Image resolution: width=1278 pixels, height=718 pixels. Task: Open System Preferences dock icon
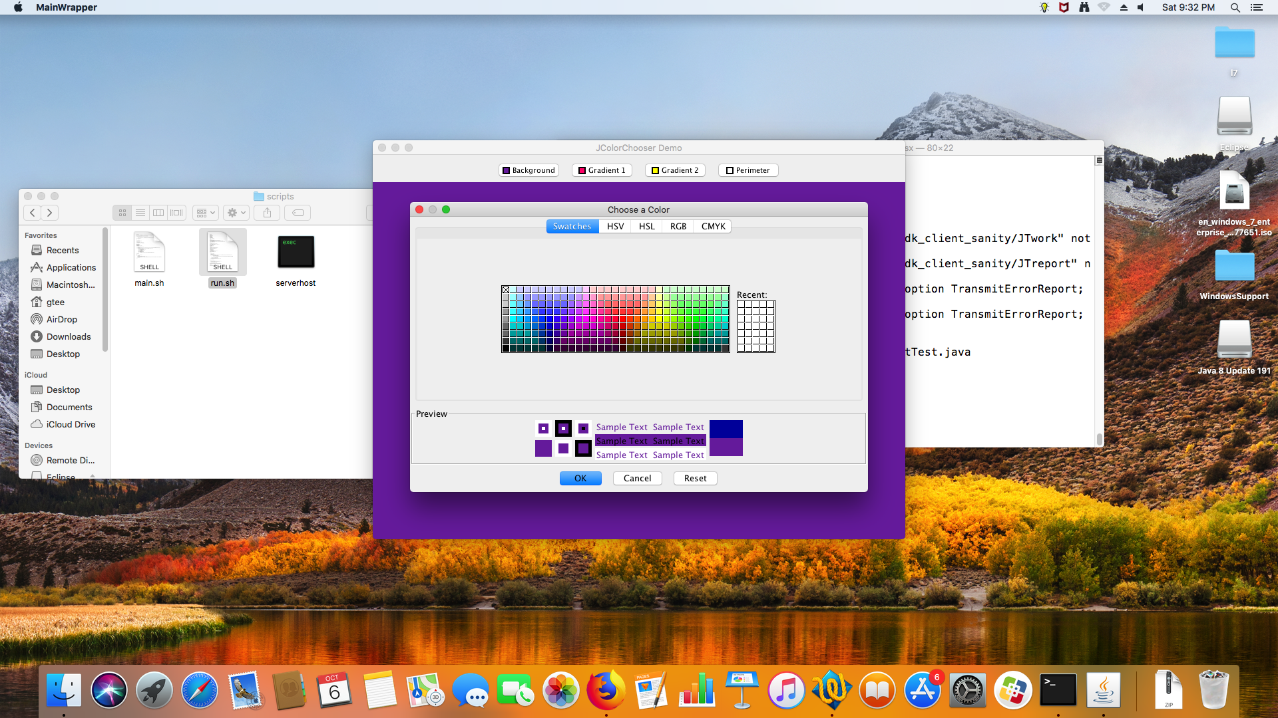click(967, 690)
